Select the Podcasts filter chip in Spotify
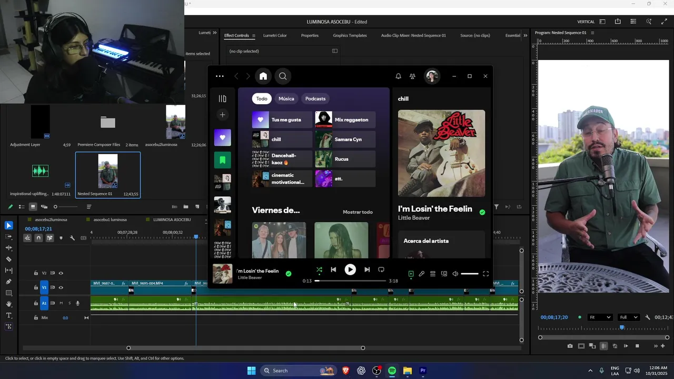Screen dimensions: 674x379 [x=315, y=98]
